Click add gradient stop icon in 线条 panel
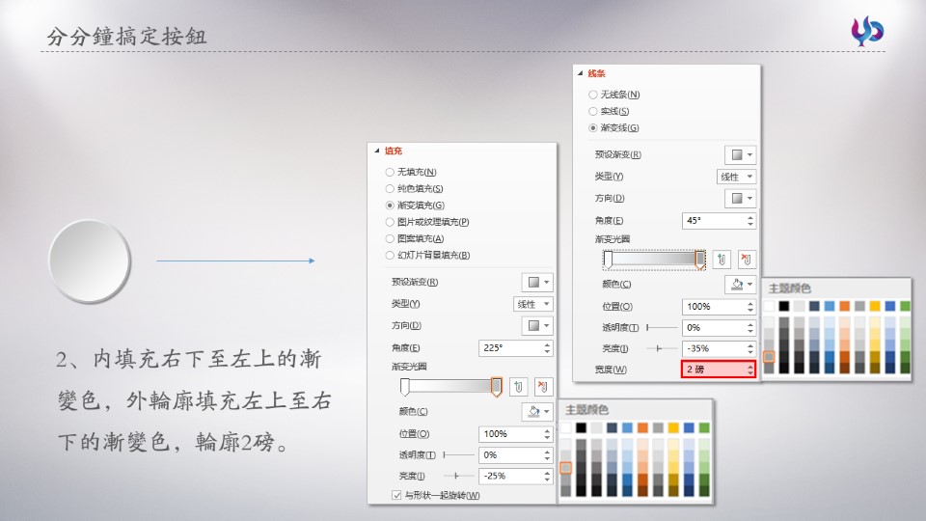Screen dimensions: 926x521 (x=722, y=260)
